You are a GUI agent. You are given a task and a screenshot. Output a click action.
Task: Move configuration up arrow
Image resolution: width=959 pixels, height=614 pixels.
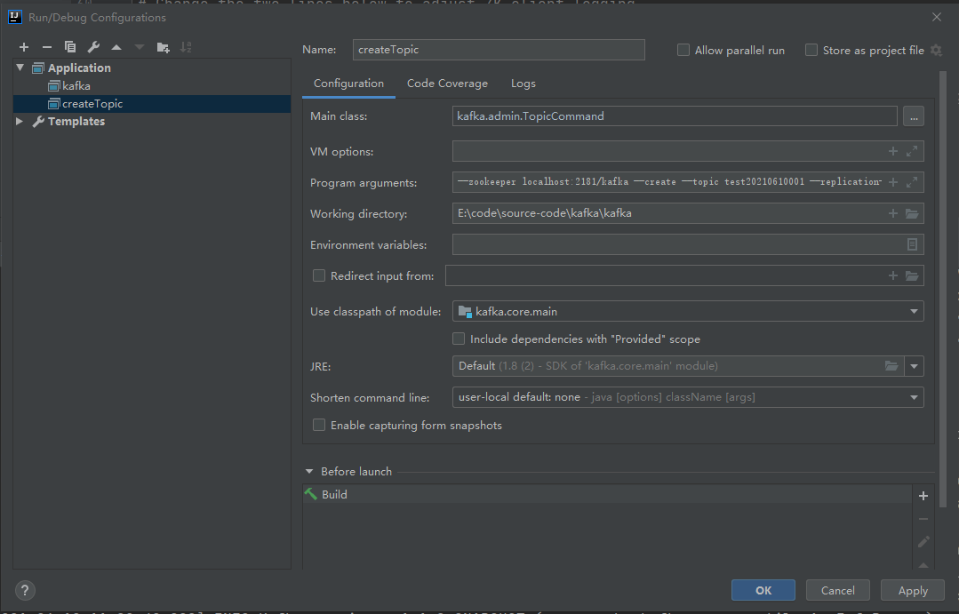point(116,47)
